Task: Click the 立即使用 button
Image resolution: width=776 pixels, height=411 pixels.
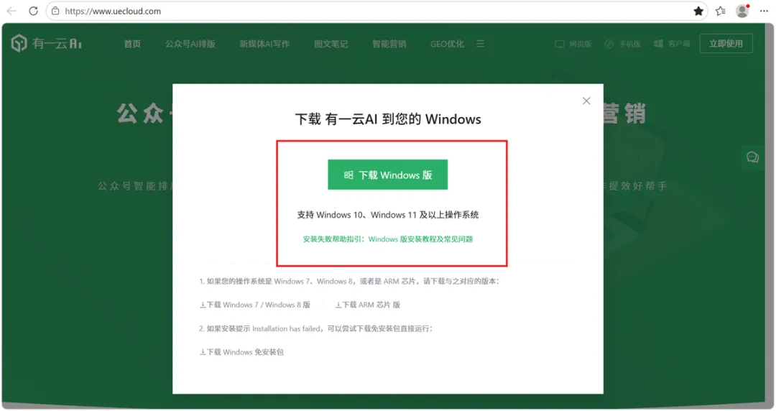Action: point(726,44)
